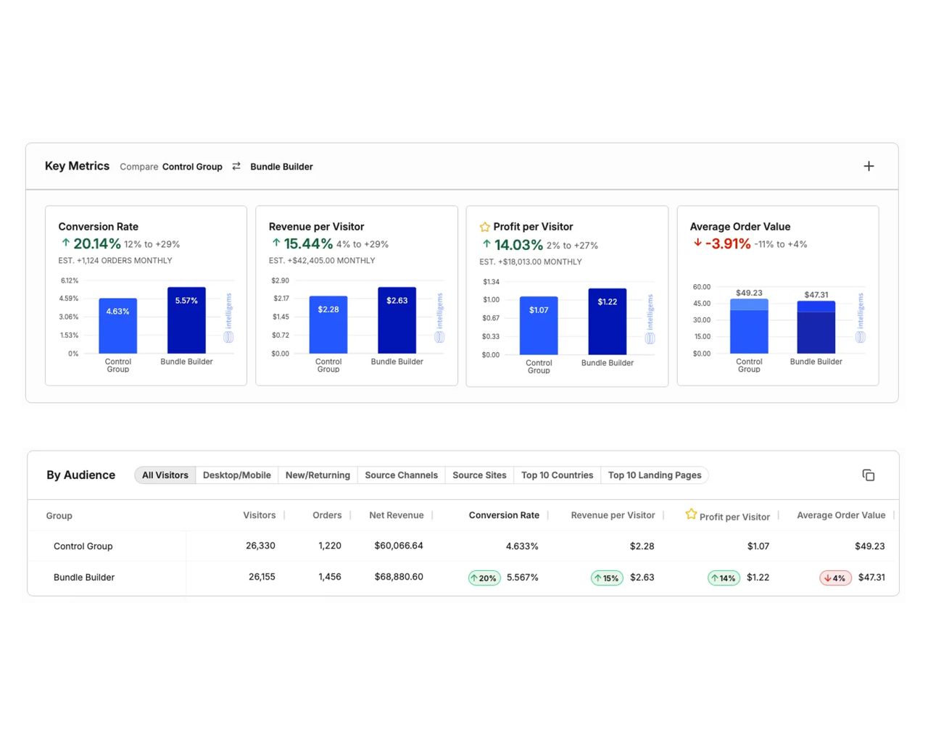This screenshot has height=742, width=928.
Task: Sort by Average Order Value column header
Action: [x=841, y=515]
